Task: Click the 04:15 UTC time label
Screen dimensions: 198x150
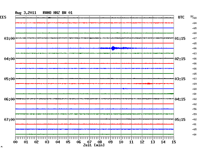Action: 180,99
